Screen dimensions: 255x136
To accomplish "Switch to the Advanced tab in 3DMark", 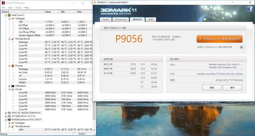I will [121, 19].
